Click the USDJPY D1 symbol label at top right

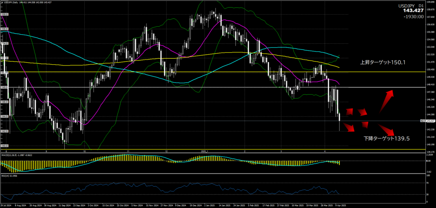click(410, 6)
